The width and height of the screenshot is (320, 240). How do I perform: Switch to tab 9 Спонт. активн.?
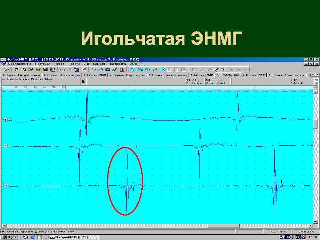[287, 75]
